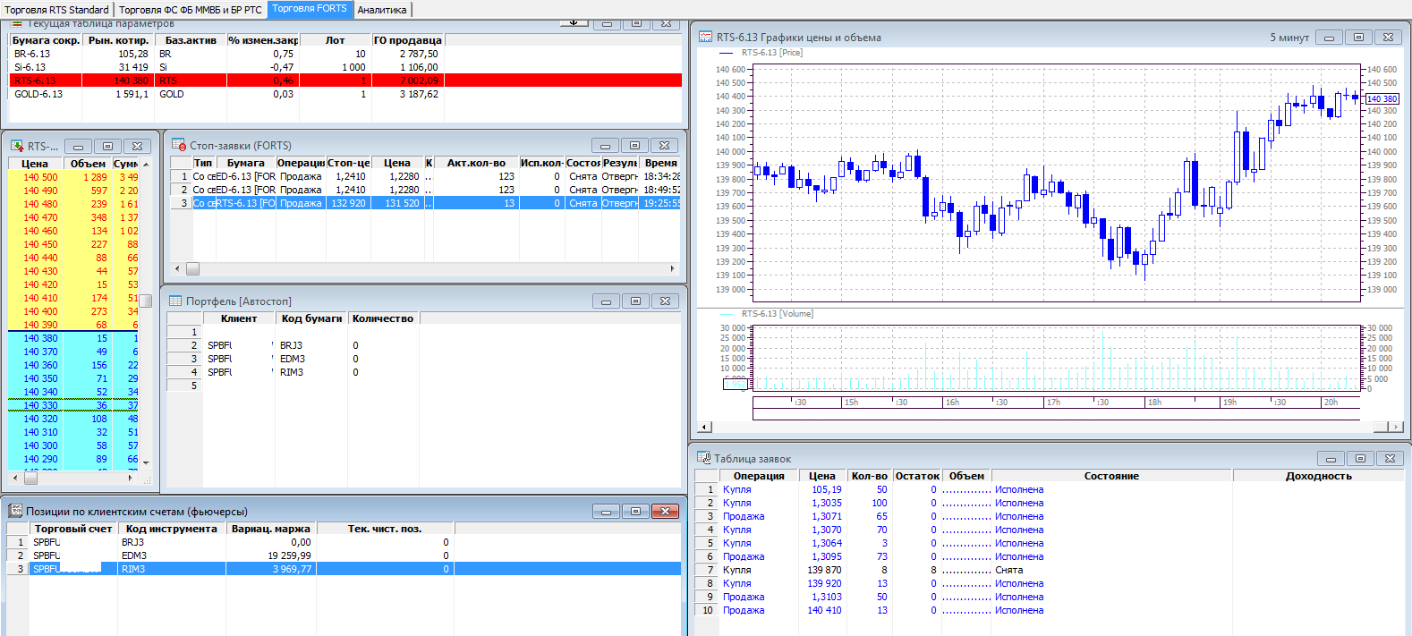Viewport: 1412px width, 636px height.
Task: Open the Торговля RTS Standard tab
Action: point(57,10)
